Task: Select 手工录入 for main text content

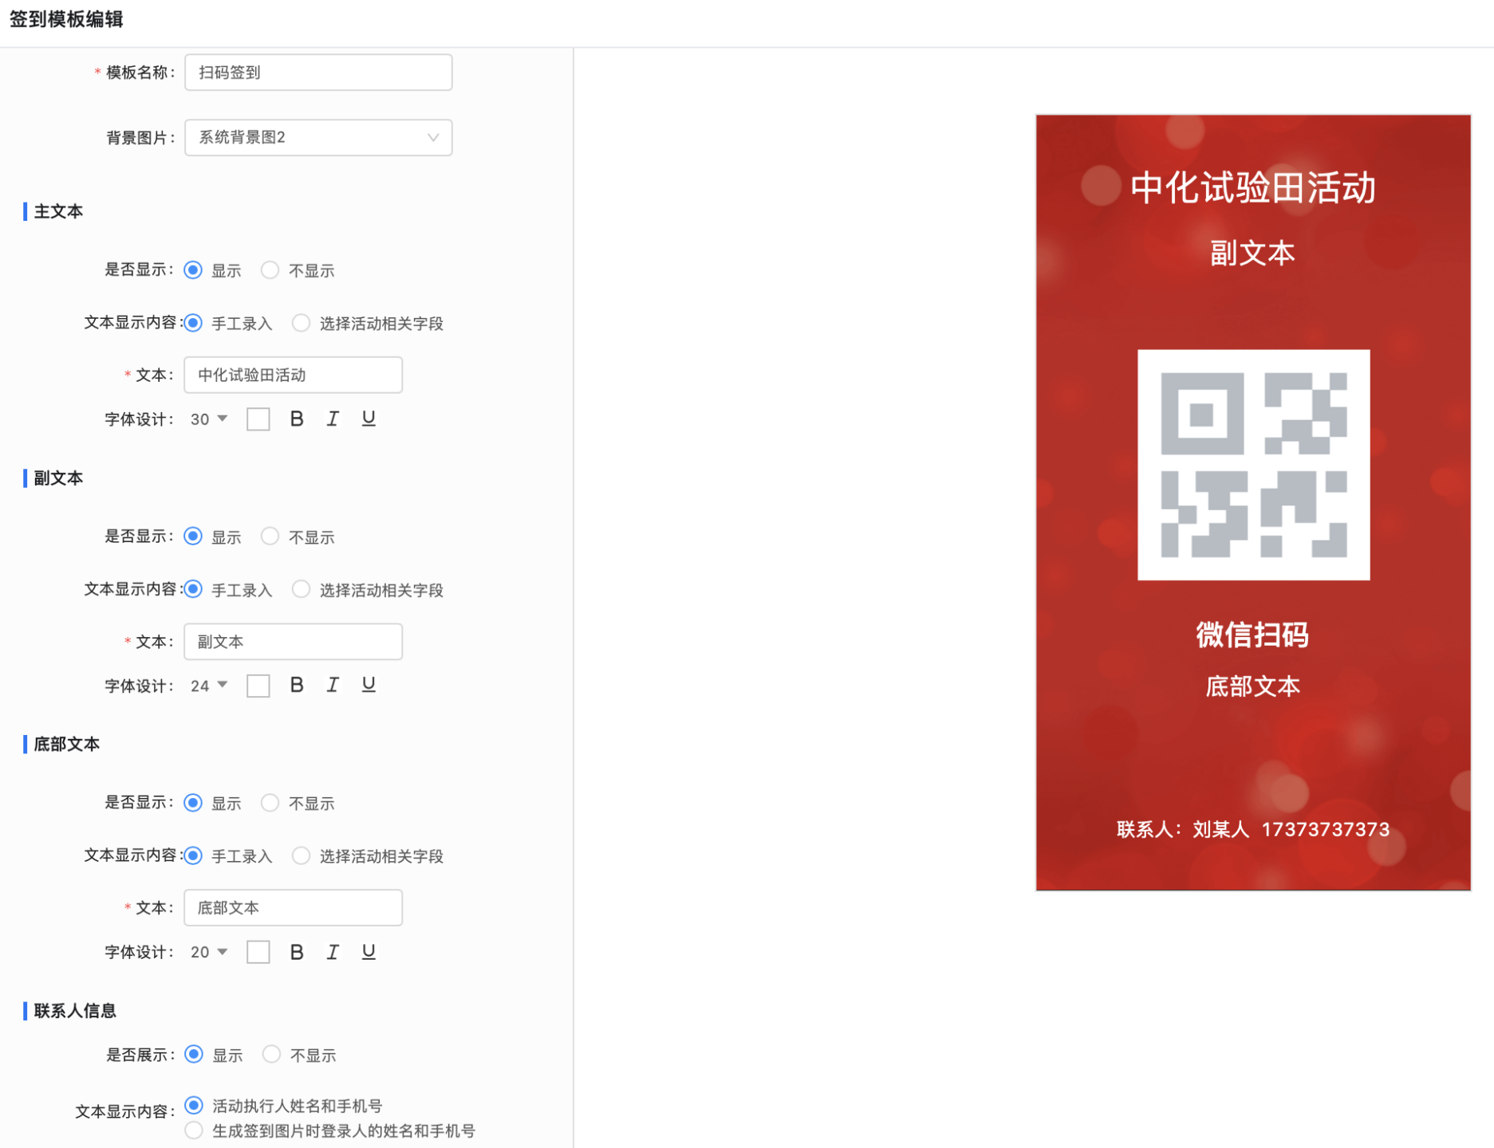Action: 193,323
